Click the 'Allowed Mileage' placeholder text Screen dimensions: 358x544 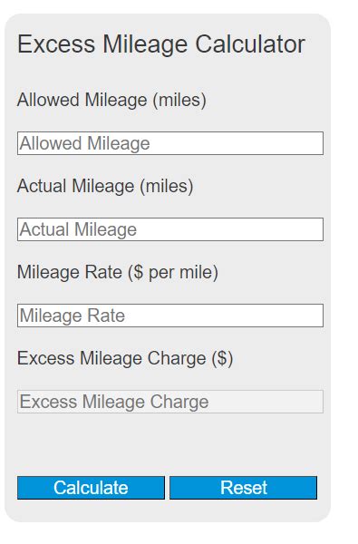coord(85,143)
